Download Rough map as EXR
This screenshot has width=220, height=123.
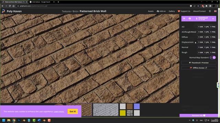[201, 52]
